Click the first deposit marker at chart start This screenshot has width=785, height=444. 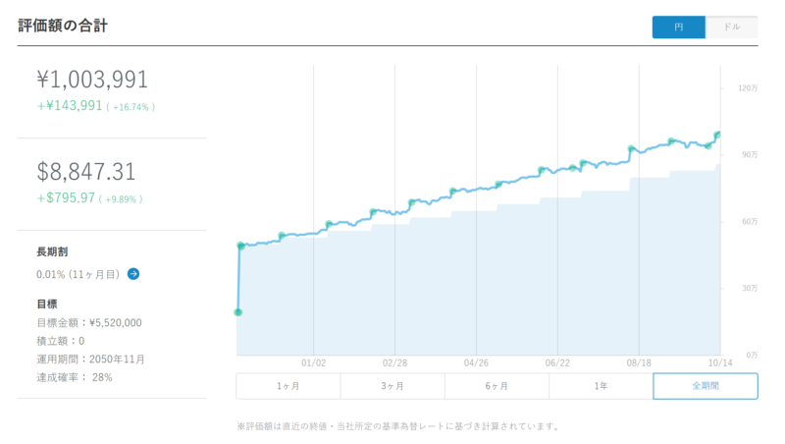238,312
